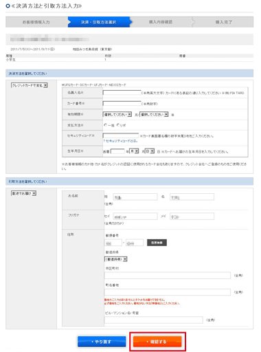The image size is (261, 352).
Task: Open the birth day dropdown
Action: tap(150, 151)
